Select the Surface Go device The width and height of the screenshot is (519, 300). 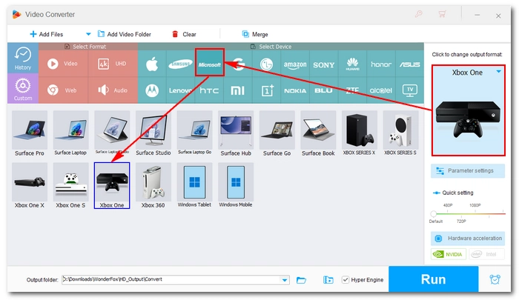(277, 133)
